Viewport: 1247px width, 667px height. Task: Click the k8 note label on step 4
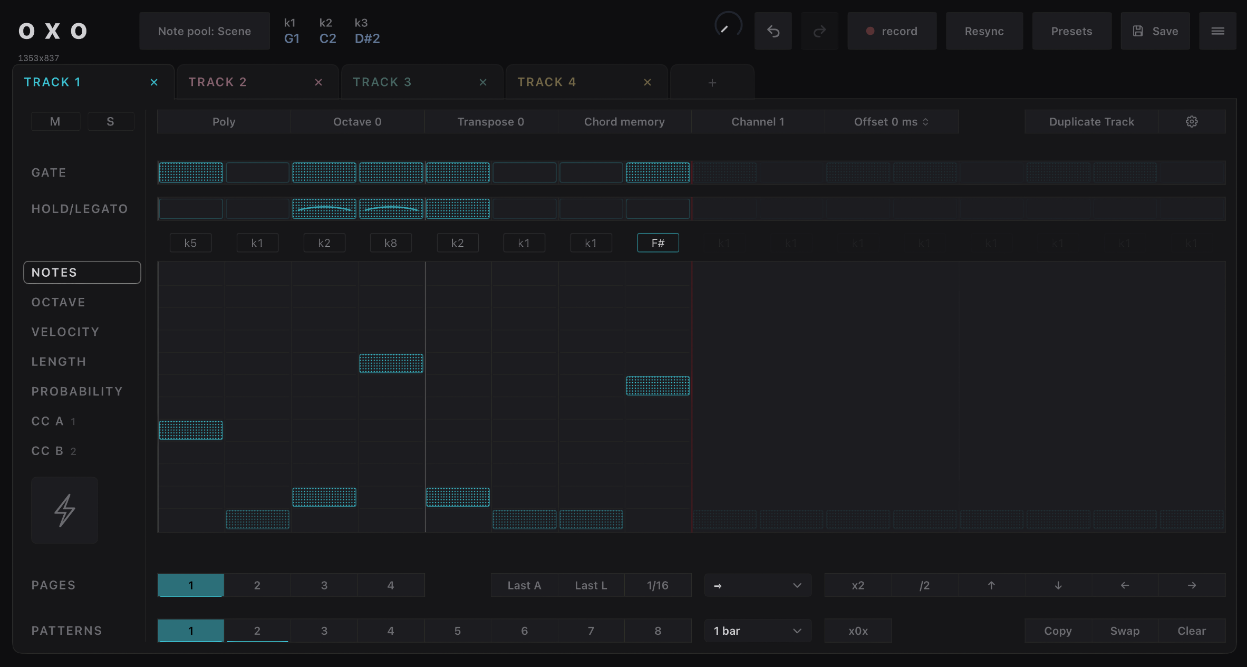click(x=391, y=243)
